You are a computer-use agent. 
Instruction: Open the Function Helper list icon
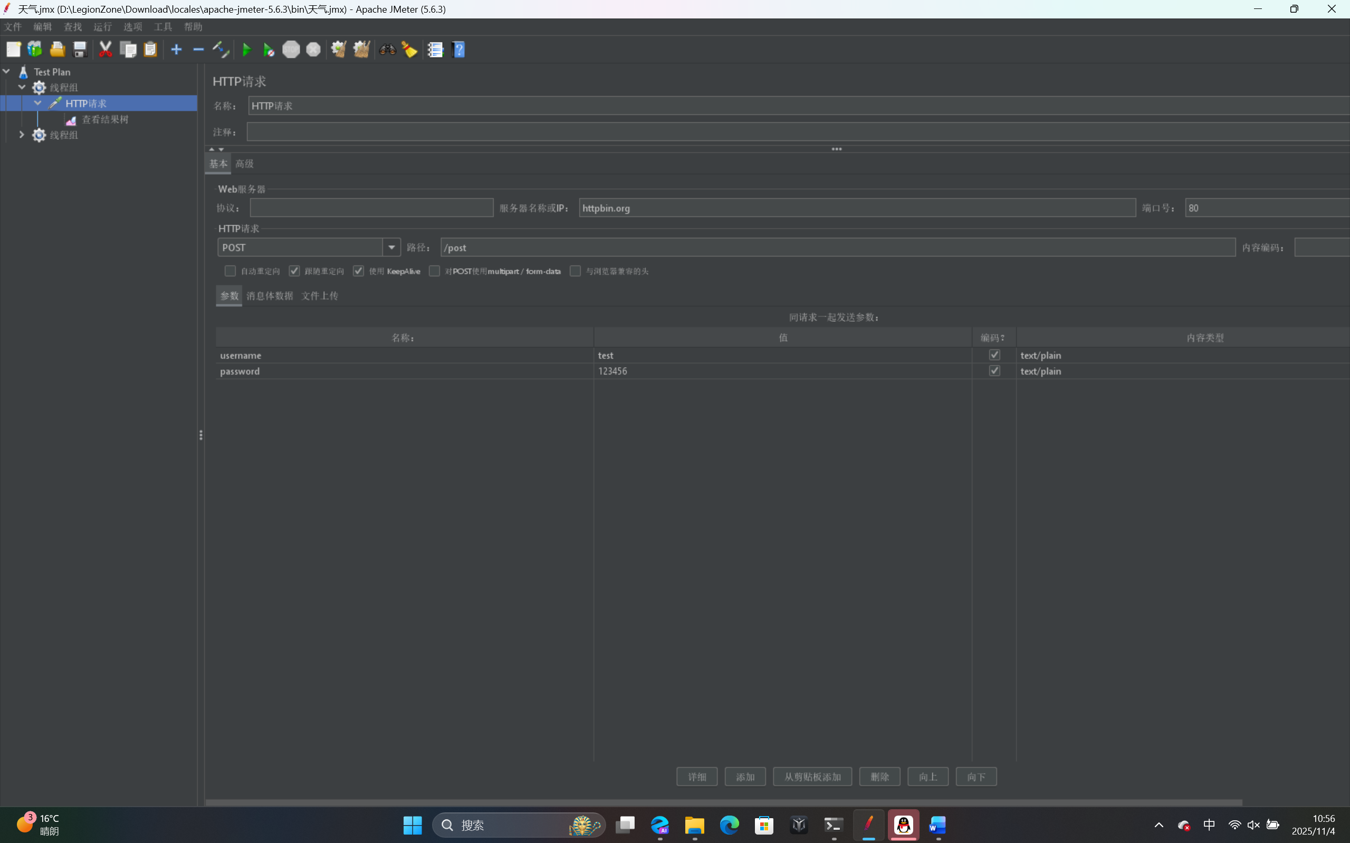click(x=435, y=50)
